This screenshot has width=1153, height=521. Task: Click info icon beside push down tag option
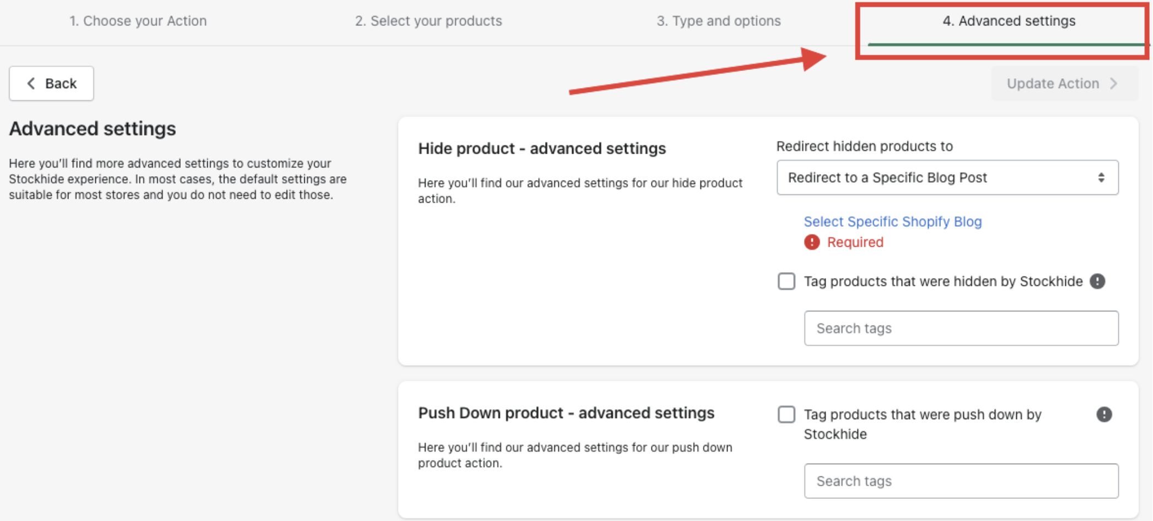(1104, 414)
